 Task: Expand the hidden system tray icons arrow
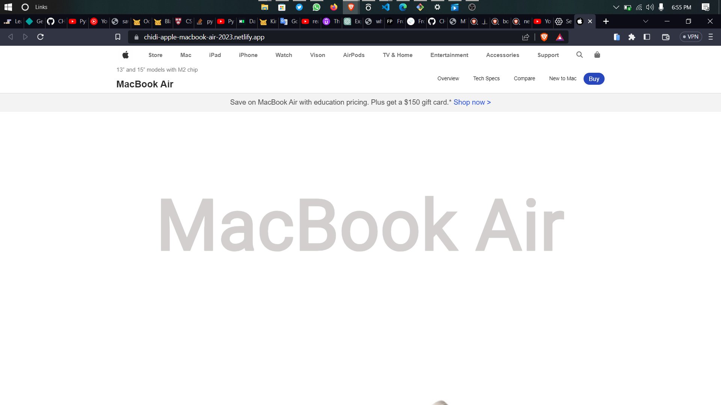point(616,7)
